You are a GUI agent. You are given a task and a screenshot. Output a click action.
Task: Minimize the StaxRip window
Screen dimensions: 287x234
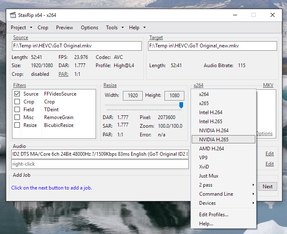click(235, 15)
